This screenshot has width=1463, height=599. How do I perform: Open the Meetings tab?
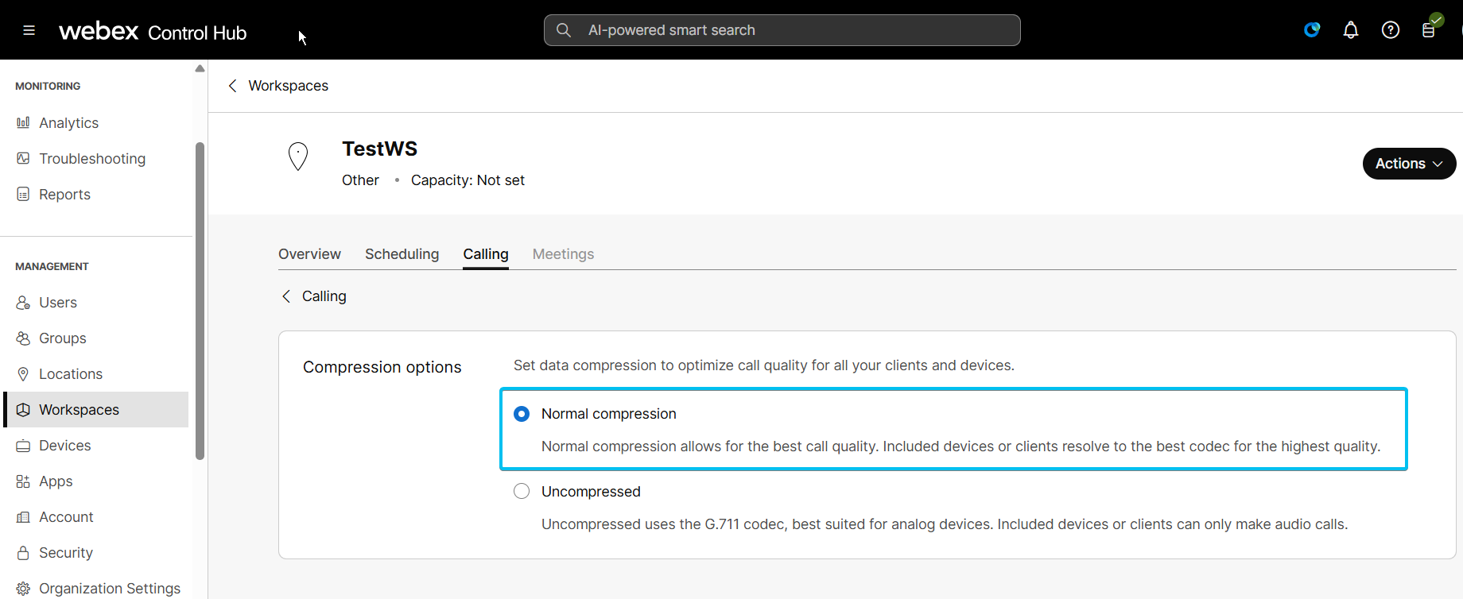tap(563, 254)
